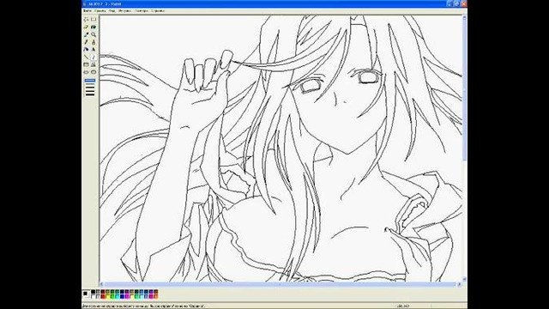Pick the dark gray color swatch
549x309 pixels.
(98, 292)
